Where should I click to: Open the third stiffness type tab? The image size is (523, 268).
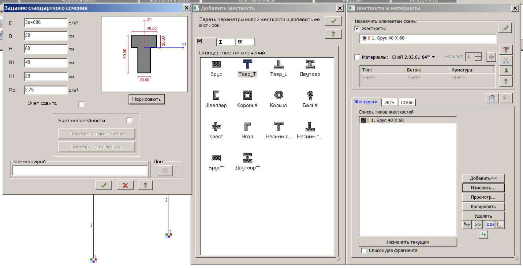(245, 42)
